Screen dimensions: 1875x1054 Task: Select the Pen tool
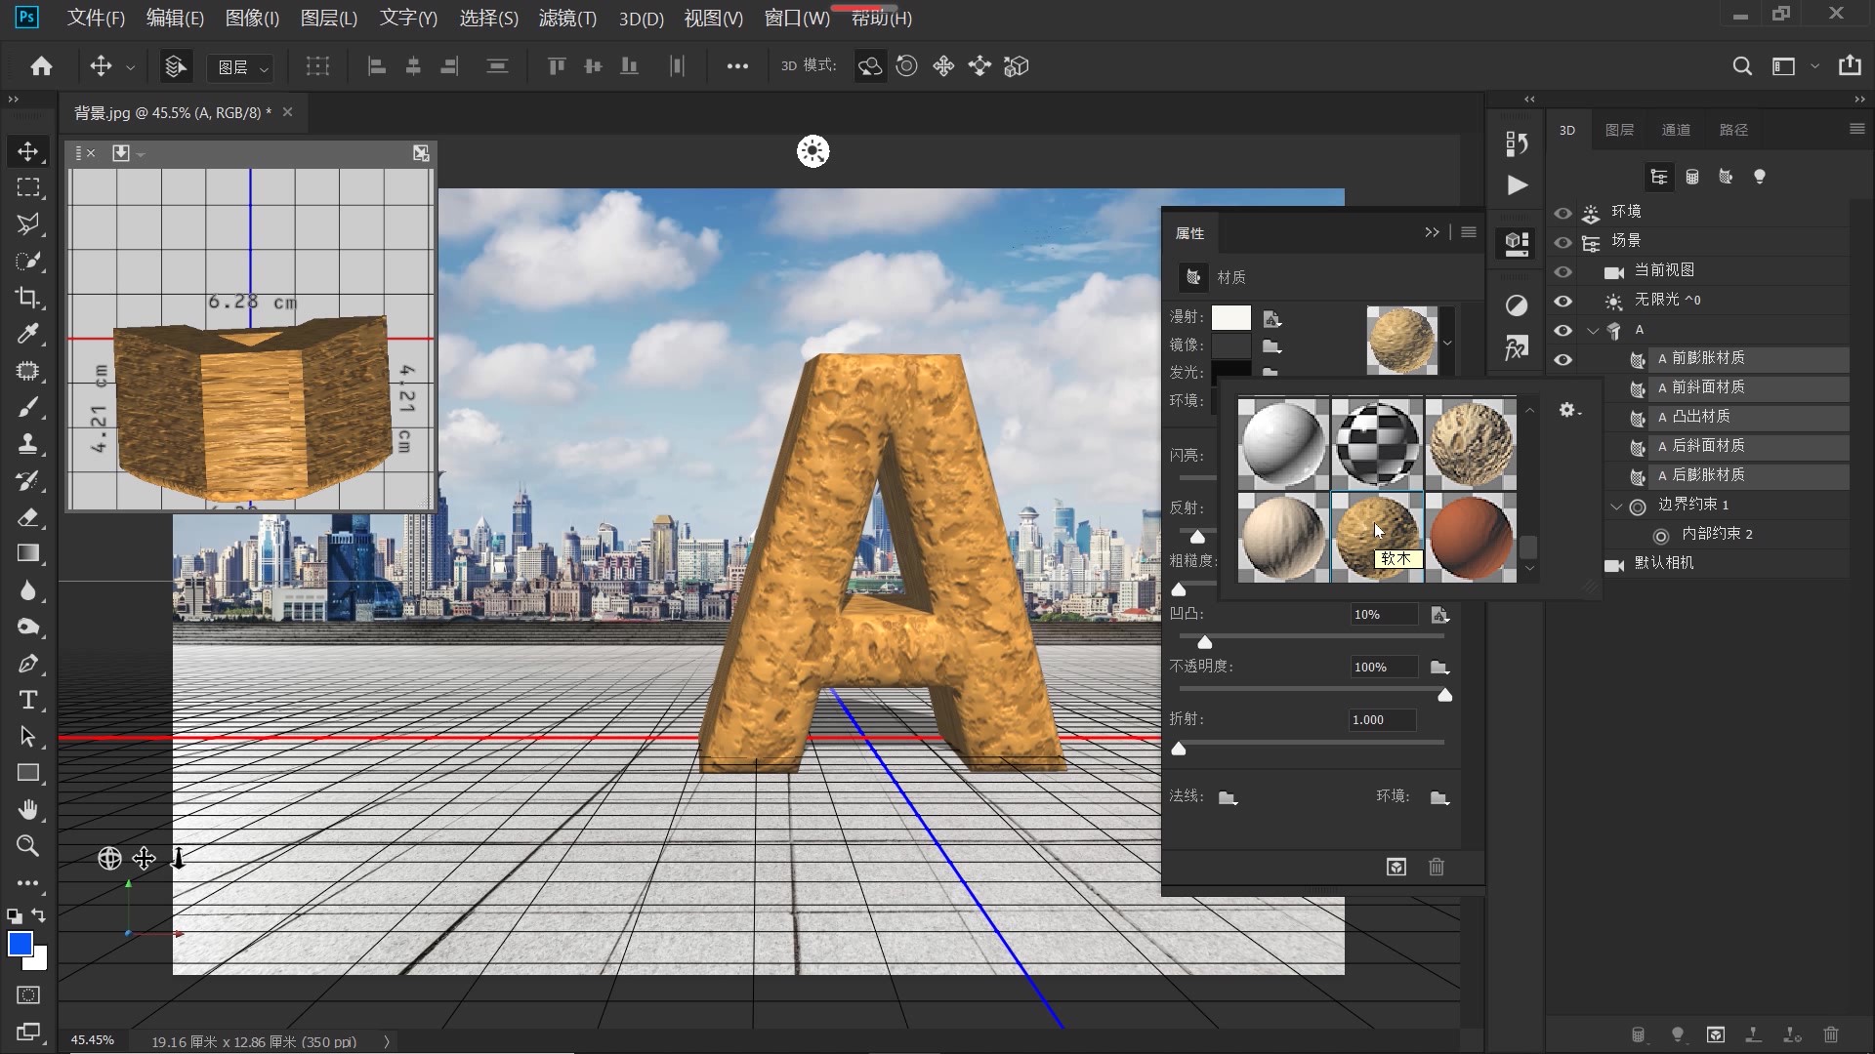click(27, 664)
